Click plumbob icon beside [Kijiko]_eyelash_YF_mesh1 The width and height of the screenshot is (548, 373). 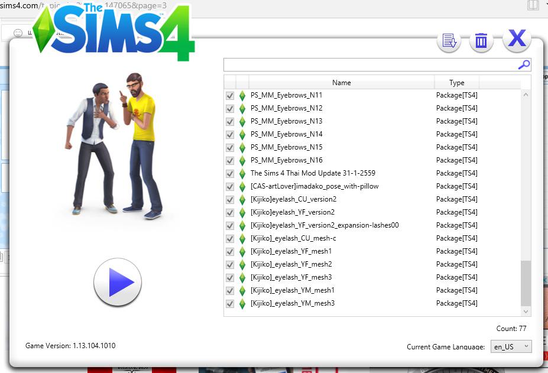242,251
